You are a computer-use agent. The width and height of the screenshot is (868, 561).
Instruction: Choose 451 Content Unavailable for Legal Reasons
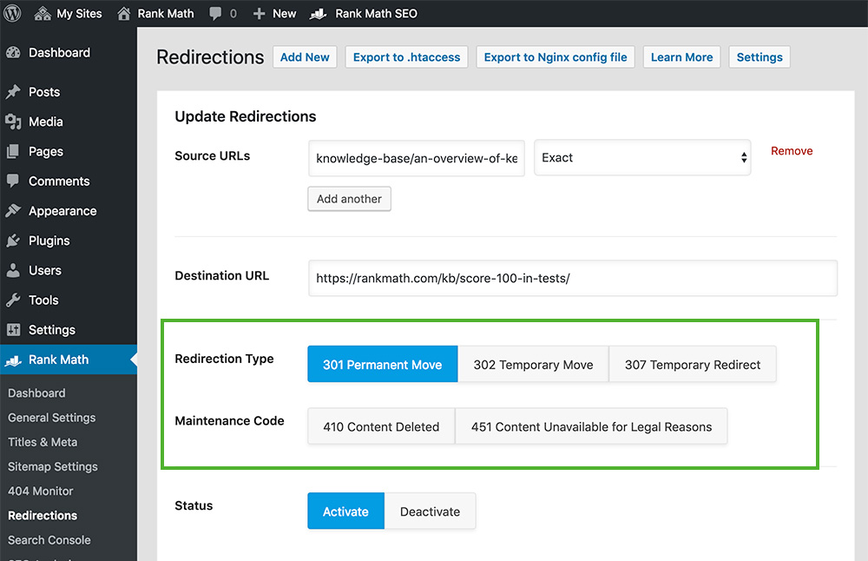[x=591, y=426]
